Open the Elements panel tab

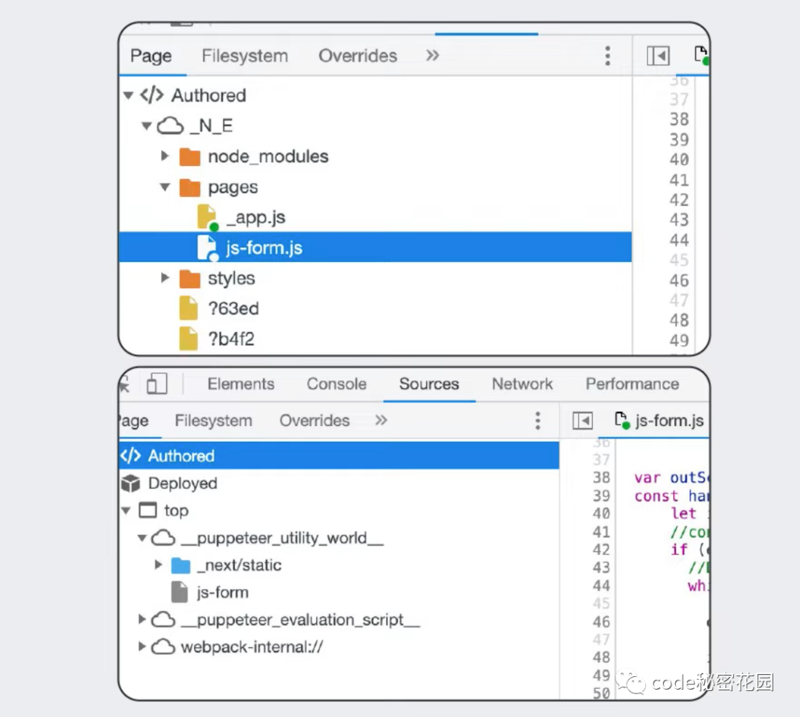(241, 384)
